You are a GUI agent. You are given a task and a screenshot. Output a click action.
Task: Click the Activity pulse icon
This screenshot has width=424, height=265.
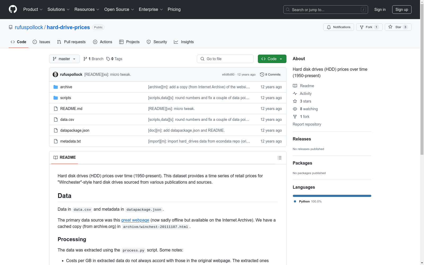click(295, 94)
